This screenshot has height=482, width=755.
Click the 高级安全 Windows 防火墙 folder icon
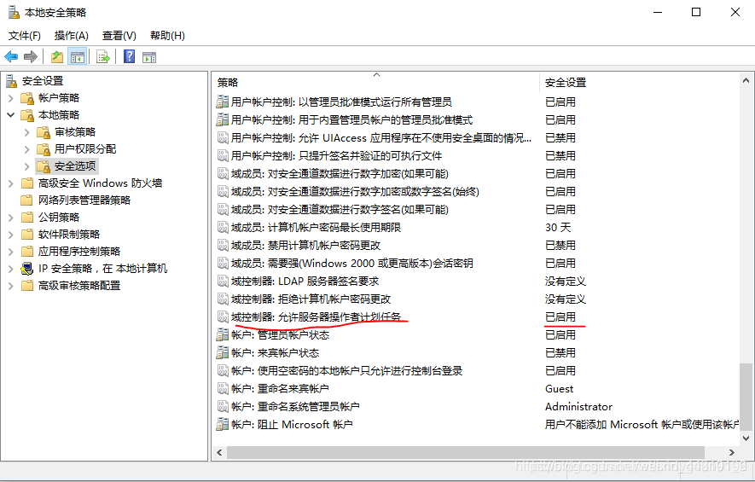pyautogui.click(x=27, y=183)
